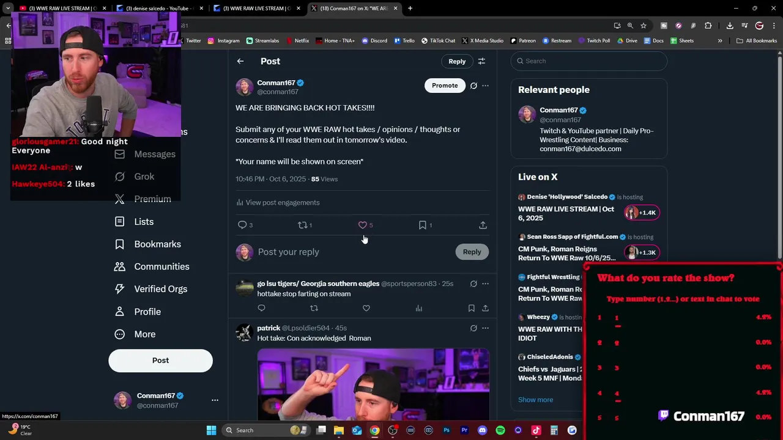Open Discord bookmark
Image resolution: width=783 pixels, height=440 pixels.
374,41
